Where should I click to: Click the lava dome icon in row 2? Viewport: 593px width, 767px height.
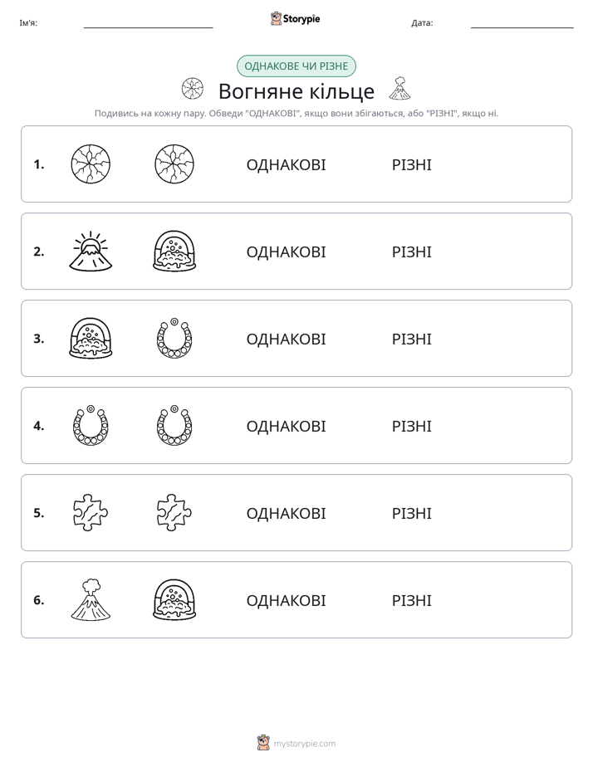174,251
